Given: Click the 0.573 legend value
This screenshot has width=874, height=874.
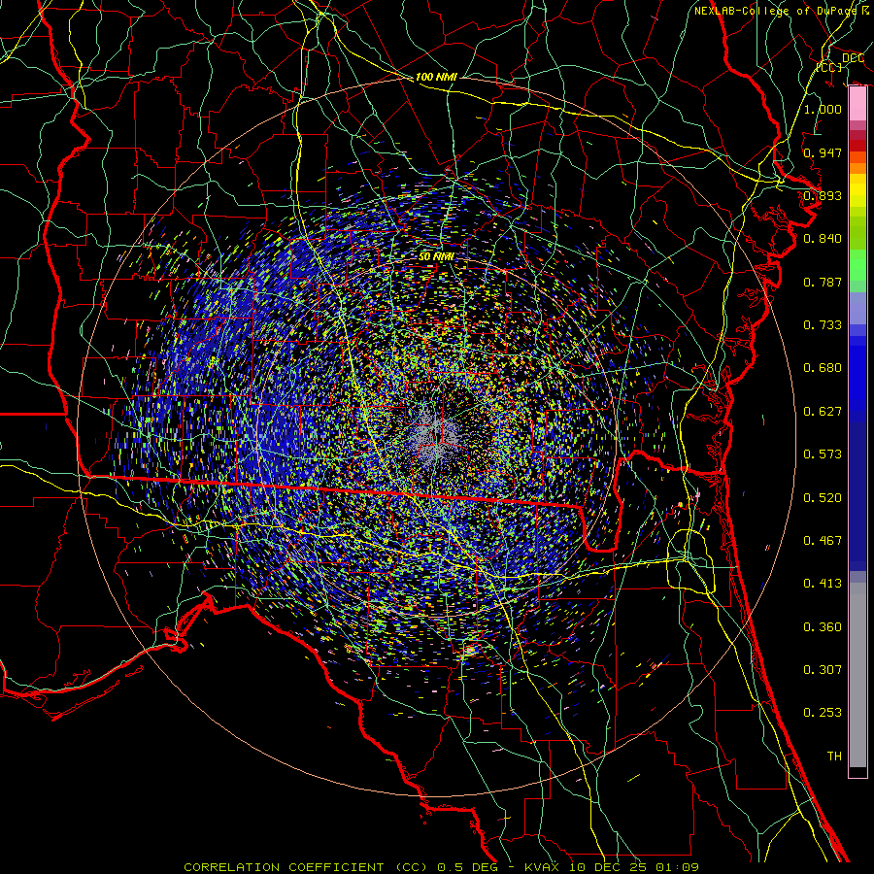Looking at the screenshot, I should click(x=823, y=454).
